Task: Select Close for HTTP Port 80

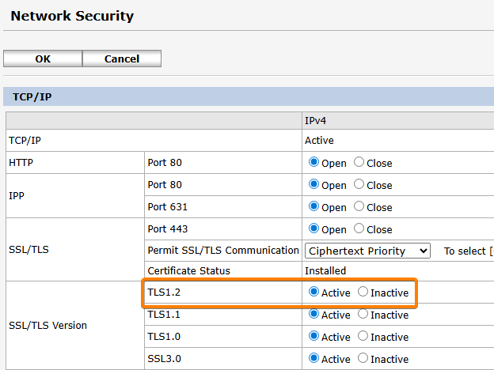Action: pos(359,162)
